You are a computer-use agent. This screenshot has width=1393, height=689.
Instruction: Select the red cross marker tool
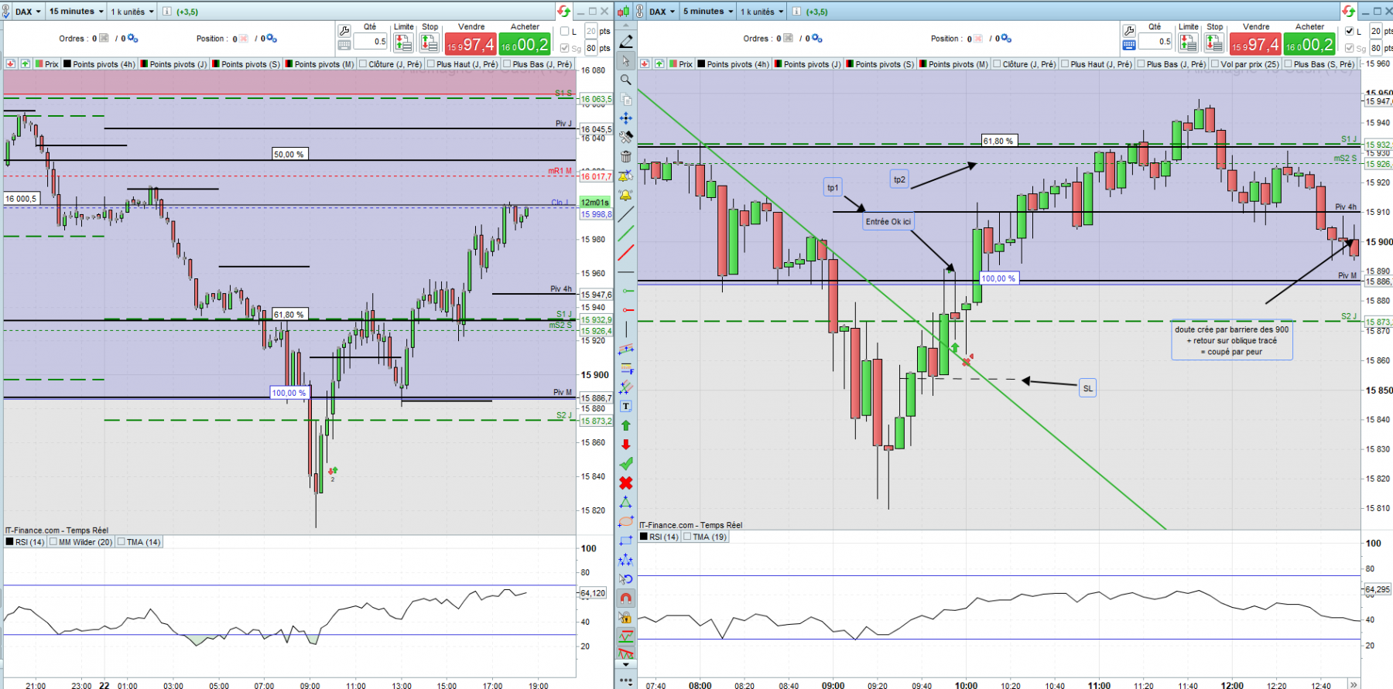[626, 483]
